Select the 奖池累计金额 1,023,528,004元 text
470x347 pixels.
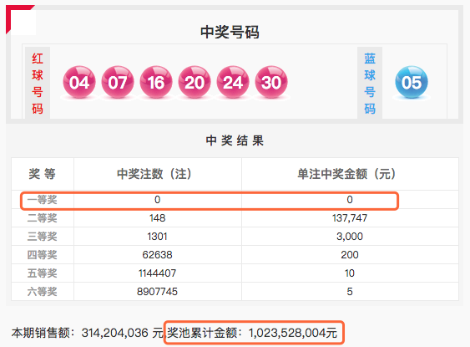click(252, 333)
